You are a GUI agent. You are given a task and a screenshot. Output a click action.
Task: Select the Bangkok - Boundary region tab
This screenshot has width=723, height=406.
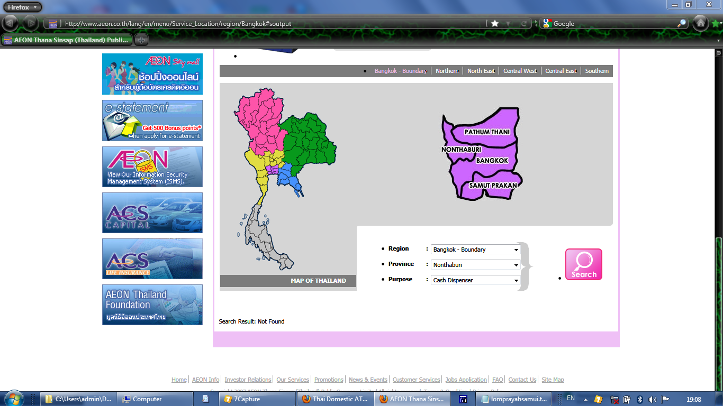coord(401,71)
